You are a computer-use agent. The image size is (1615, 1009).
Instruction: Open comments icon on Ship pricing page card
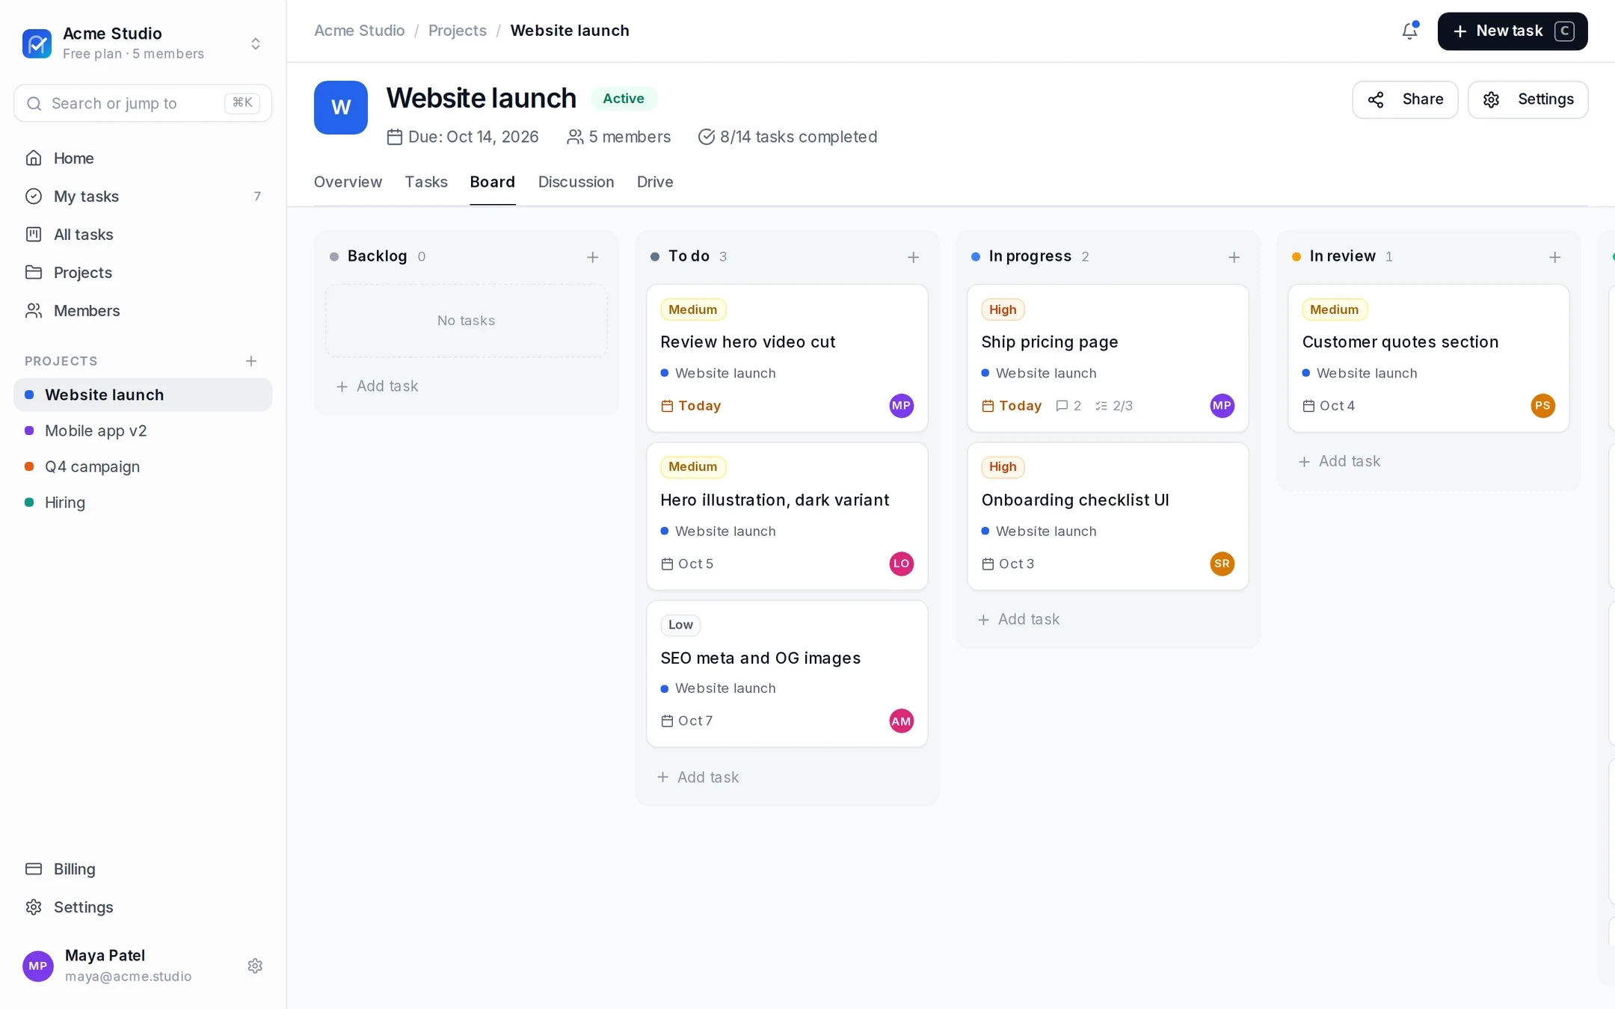(x=1068, y=406)
